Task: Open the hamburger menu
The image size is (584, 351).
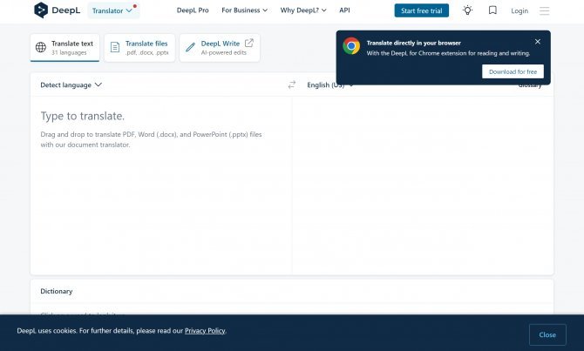Action: coord(544,10)
